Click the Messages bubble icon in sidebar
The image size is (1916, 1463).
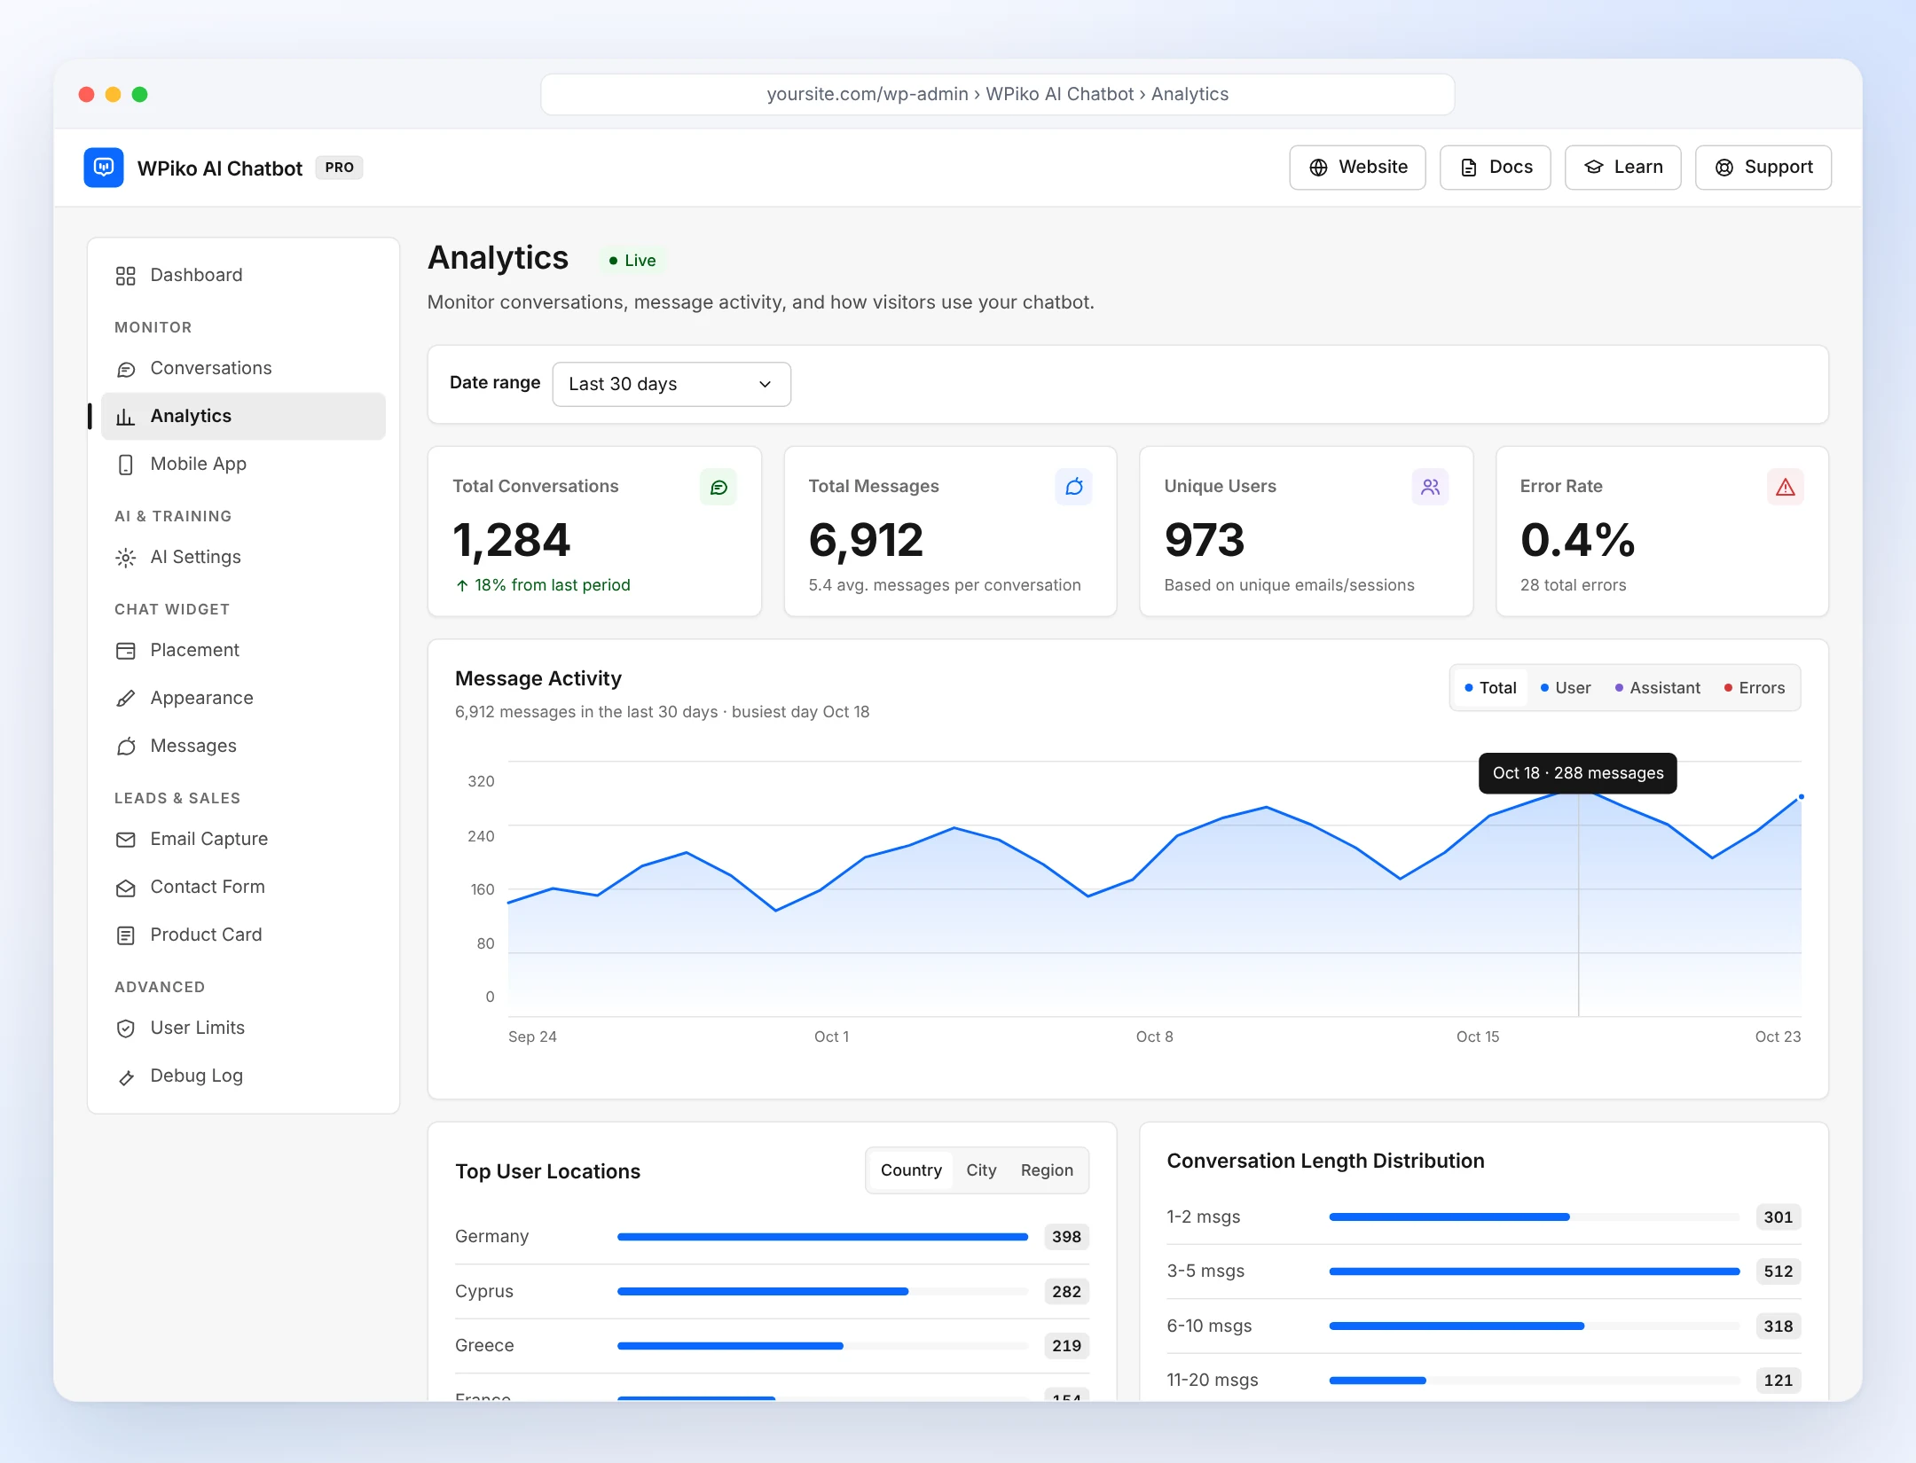(x=126, y=747)
